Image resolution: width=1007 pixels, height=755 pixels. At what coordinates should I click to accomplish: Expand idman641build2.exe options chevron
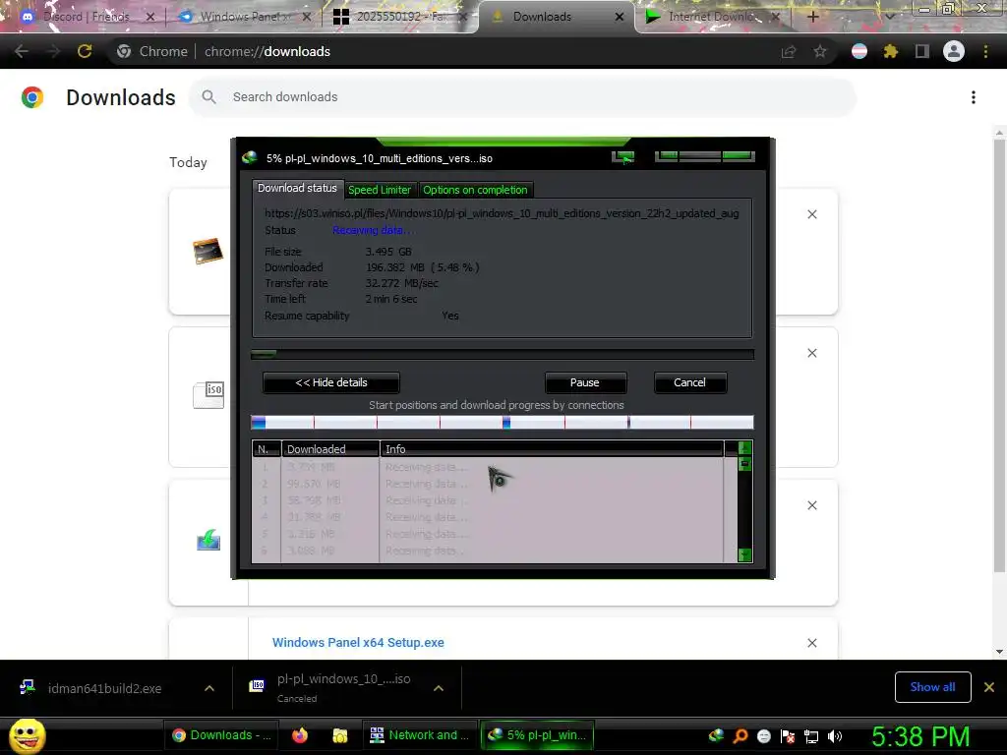pos(209,688)
